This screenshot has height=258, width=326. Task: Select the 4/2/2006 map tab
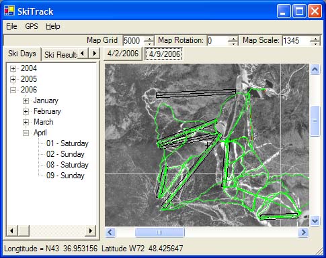tap(123, 54)
